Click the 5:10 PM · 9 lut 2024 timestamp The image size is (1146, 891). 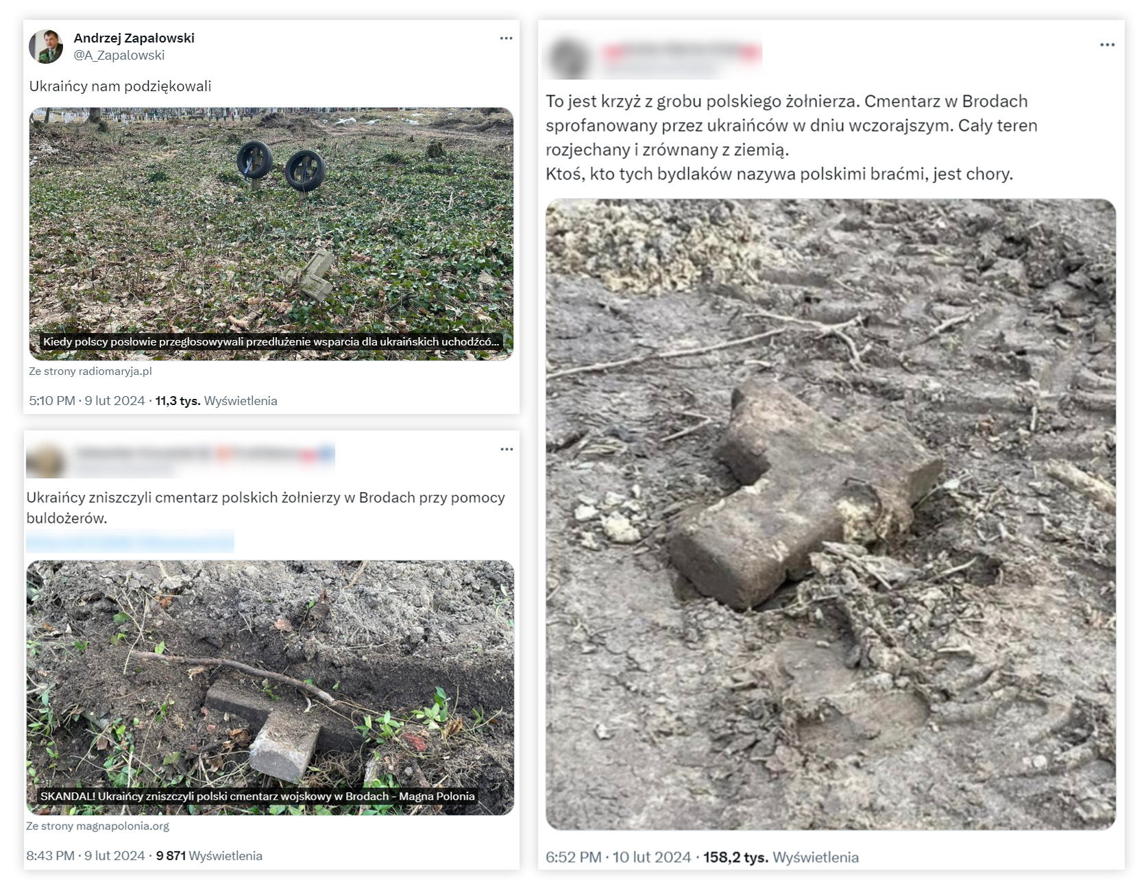[87, 401]
